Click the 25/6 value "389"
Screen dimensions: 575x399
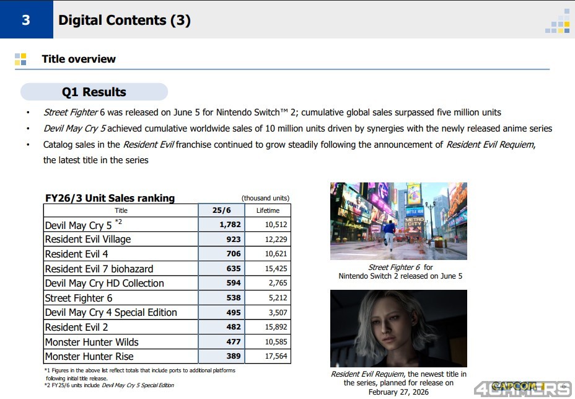tap(233, 356)
